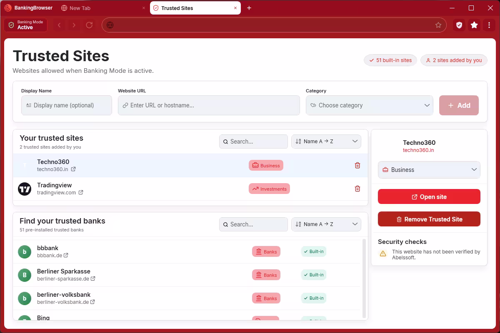Select the Tradingview trusted site row

coord(190,189)
